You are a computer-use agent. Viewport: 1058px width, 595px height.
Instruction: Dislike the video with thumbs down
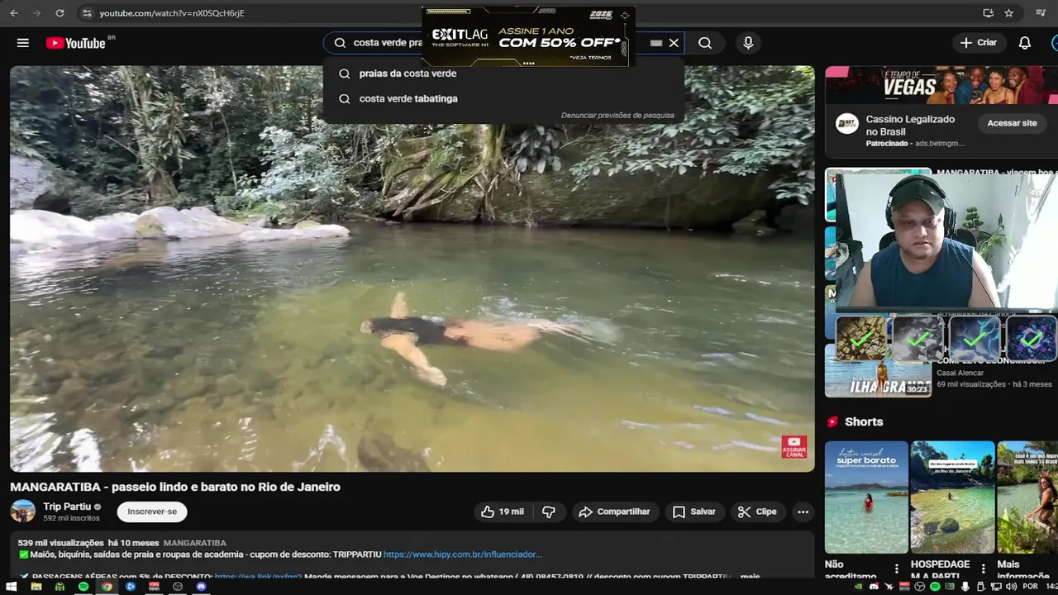point(549,512)
